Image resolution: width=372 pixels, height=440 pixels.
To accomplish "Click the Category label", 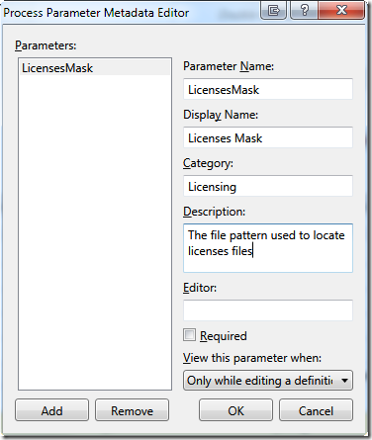I will click(x=208, y=163).
